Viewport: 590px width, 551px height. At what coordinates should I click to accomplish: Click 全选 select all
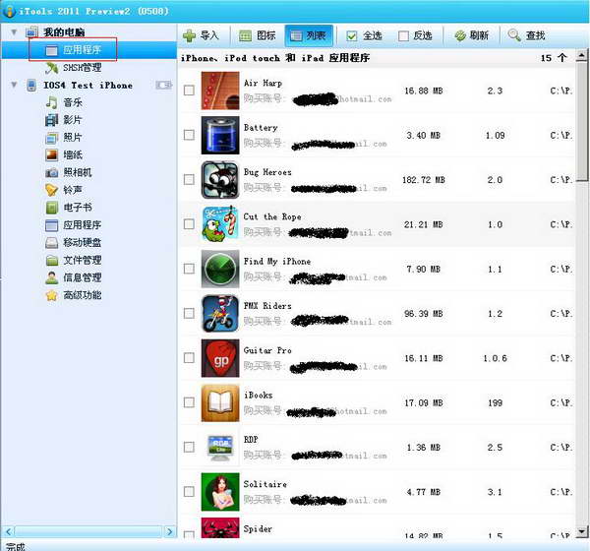click(364, 35)
